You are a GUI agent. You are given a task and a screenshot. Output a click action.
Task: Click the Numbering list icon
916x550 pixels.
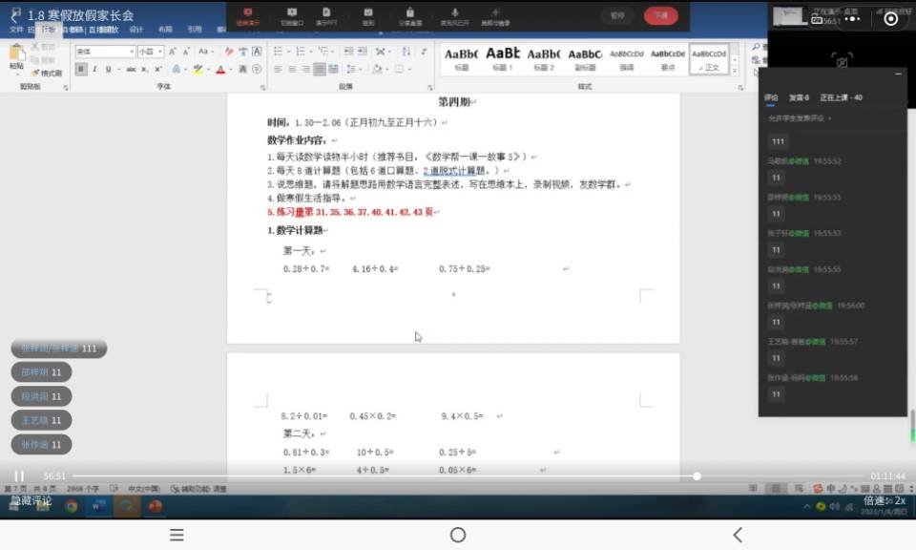(x=301, y=52)
